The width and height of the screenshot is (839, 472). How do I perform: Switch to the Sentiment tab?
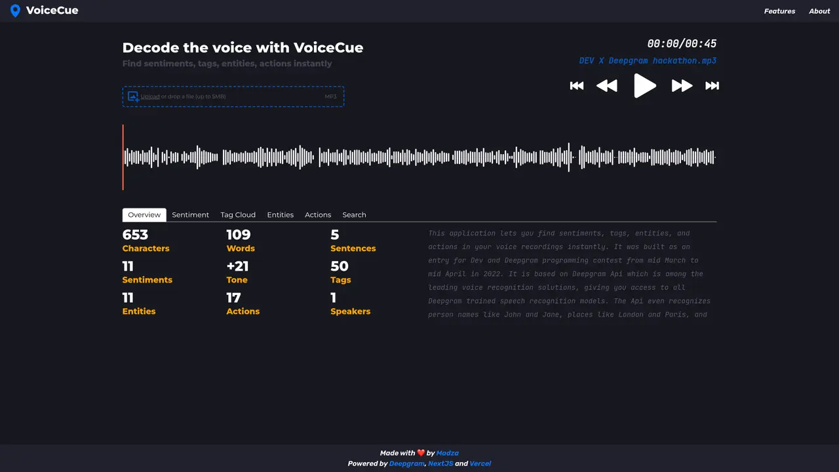tap(190, 215)
